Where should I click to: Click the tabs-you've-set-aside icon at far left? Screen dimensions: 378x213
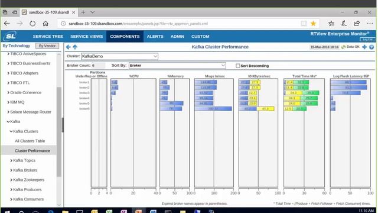click(5, 12)
